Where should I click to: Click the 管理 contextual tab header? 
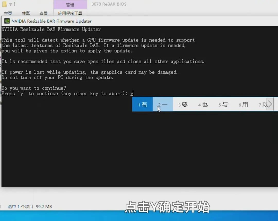point(70,5)
